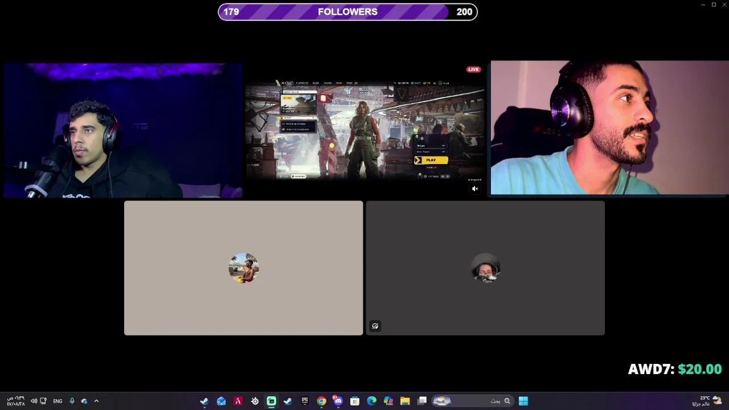Click the 179 follower count
Image resolution: width=729 pixels, height=410 pixels.
point(231,12)
